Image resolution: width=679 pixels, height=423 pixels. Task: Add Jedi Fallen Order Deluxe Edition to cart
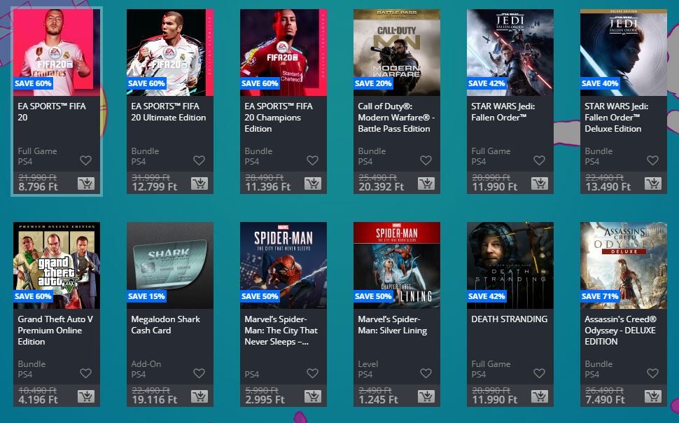click(653, 183)
